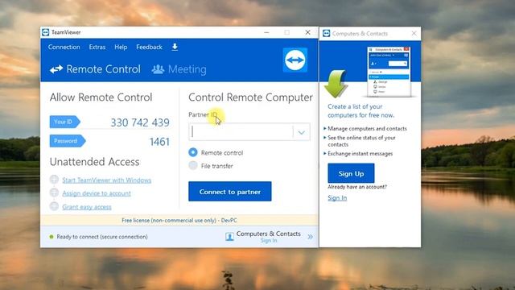Click the Ready to connect status text
This screenshot has height=290, width=515.
102,236
